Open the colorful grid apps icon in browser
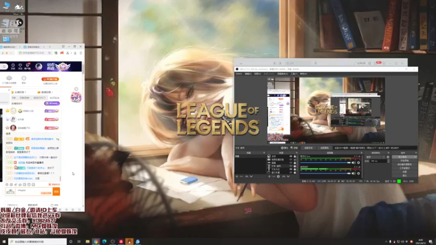This screenshot has height=245, width=436. pos(56,53)
